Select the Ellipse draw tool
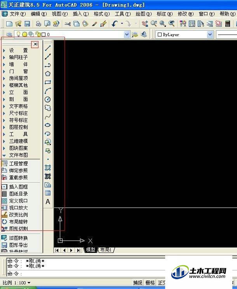Viewport: 237px width, 289px height. coord(48,125)
